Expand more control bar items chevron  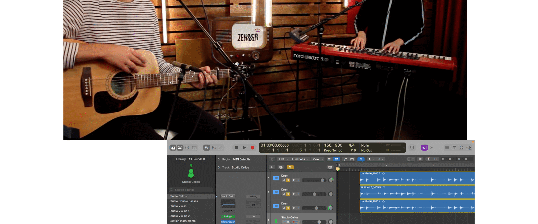pos(432,148)
